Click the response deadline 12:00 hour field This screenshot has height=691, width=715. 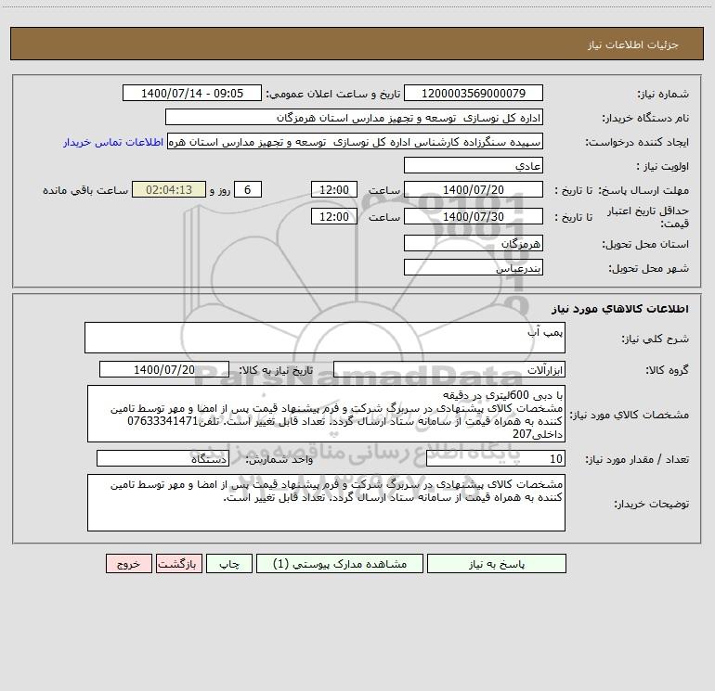point(333,189)
